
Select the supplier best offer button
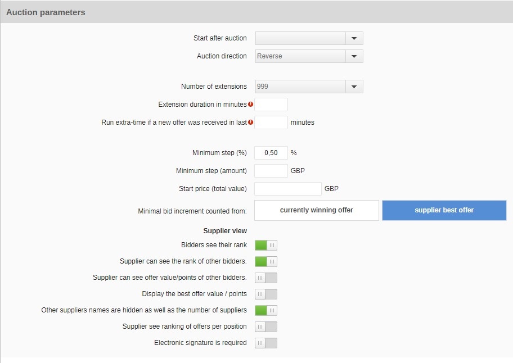444,210
